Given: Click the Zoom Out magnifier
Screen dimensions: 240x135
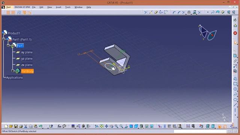Looking at the screenshot, I should click(x=121, y=126).
